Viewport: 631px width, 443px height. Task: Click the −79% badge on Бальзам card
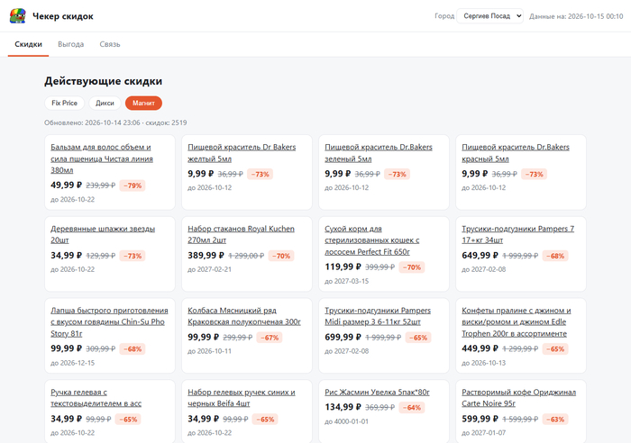[133, 185]
